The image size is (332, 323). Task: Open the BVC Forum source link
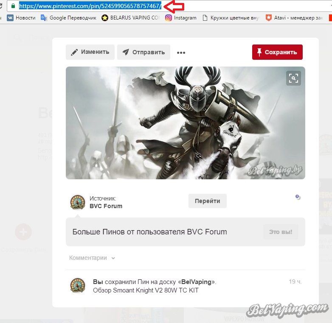coord(106,206)
